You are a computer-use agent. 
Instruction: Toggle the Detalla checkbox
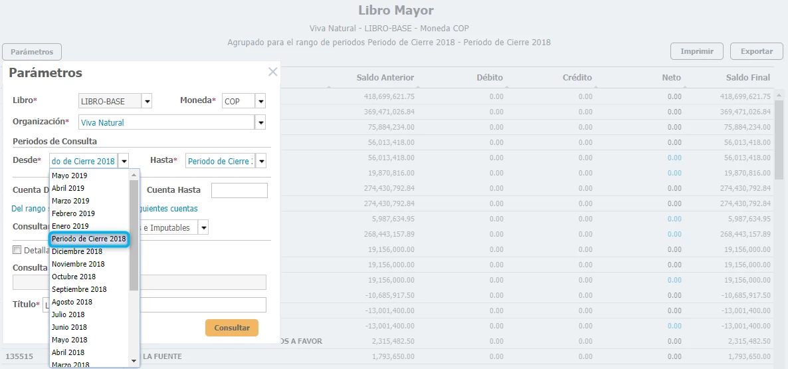point(17,250)
